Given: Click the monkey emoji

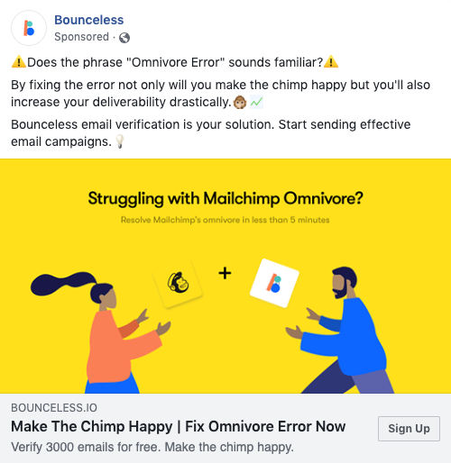Looking at the screenshot, I should (x=240, y=103).
